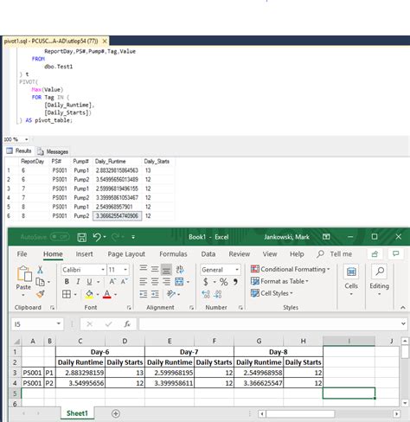Click the Decrease Indent icon
The height and width of the screenshot is (422, 410).
(144, 294)
